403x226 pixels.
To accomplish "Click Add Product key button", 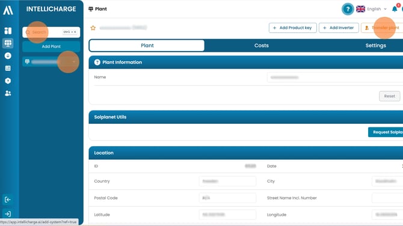I will (x=293, y=28).
